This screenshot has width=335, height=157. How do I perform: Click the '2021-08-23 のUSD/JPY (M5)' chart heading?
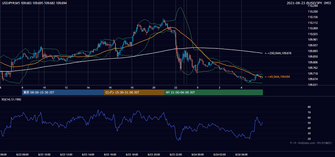coord(309,3)
